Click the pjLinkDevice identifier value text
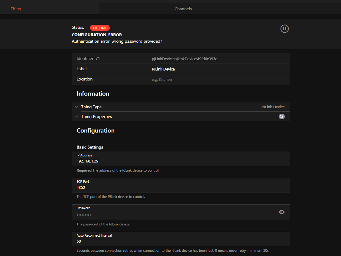This screenshot has height=256, width=341. point(184,59)
